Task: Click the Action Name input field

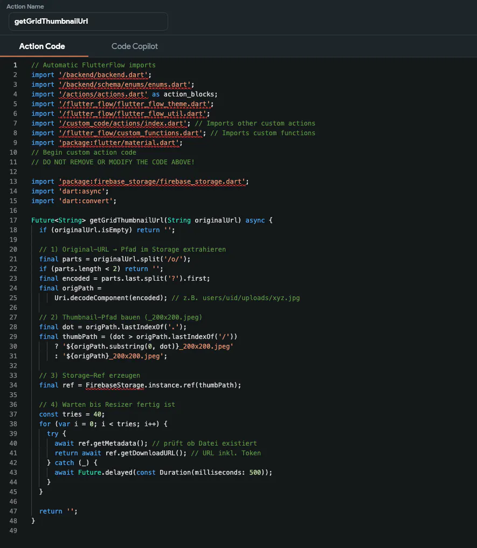Action: click(x=88, y=22)
